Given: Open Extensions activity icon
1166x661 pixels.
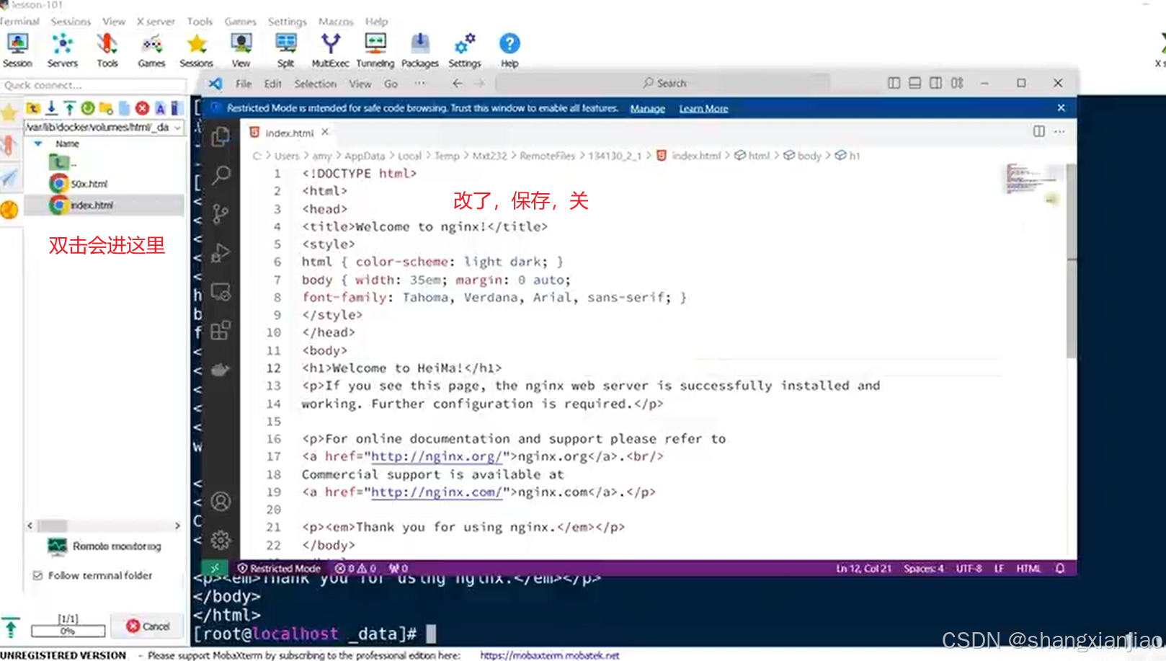Looking at the screenshot, I should point(221,331).
